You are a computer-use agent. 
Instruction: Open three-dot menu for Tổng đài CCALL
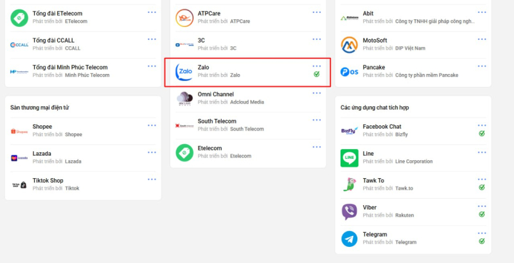[152, 39]
